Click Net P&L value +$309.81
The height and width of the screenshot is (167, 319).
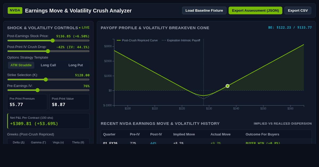[x=34, y=124]
